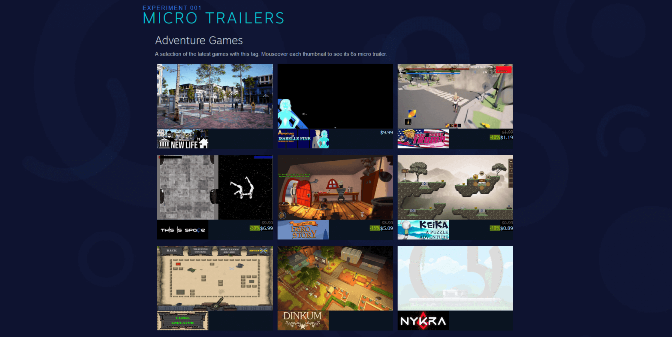The image size is (672, 337).
Task: Click the Micro Trailers page title
Action: [x=213, y=18]
